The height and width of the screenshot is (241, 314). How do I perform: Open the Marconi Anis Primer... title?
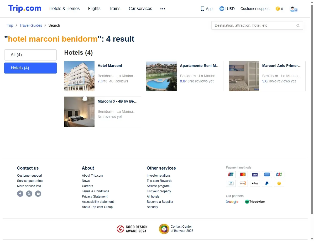click(x=282, y=66)
